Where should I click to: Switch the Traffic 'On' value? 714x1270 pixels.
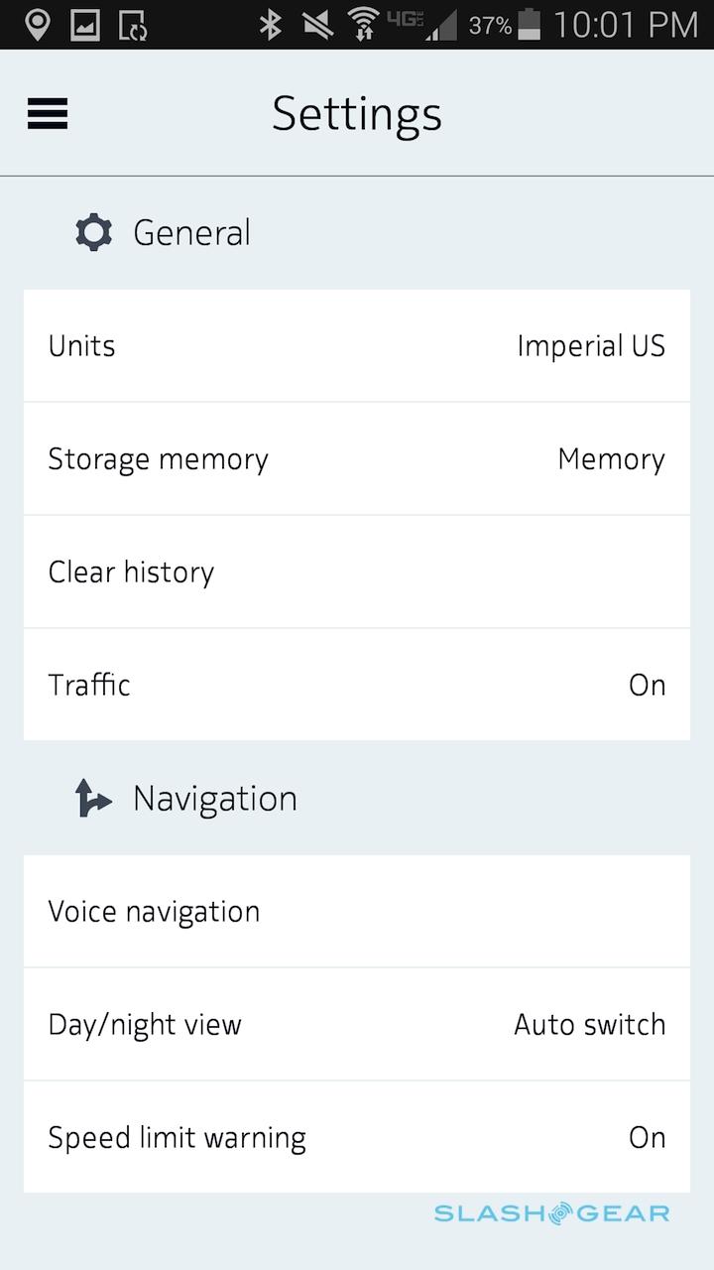tap(647, 685)
